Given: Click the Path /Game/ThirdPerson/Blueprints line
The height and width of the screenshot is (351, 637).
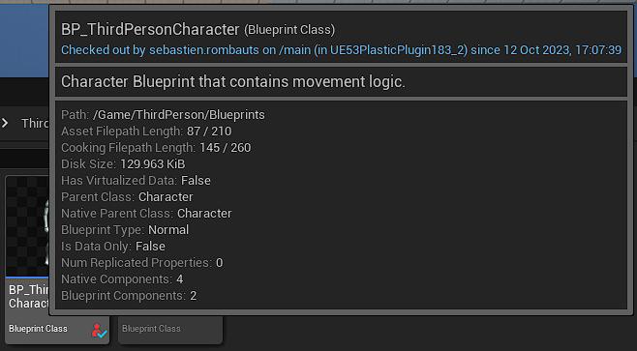Looking at the screenshot, I should (163, 115).
